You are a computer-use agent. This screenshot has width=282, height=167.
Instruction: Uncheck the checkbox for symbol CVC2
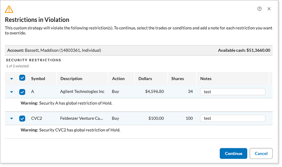click(x=22, y=119)
